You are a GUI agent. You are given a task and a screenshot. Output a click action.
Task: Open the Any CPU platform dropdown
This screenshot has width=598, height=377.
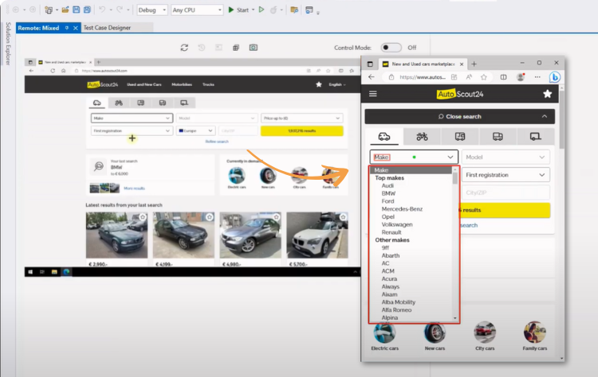click(197, 10)
